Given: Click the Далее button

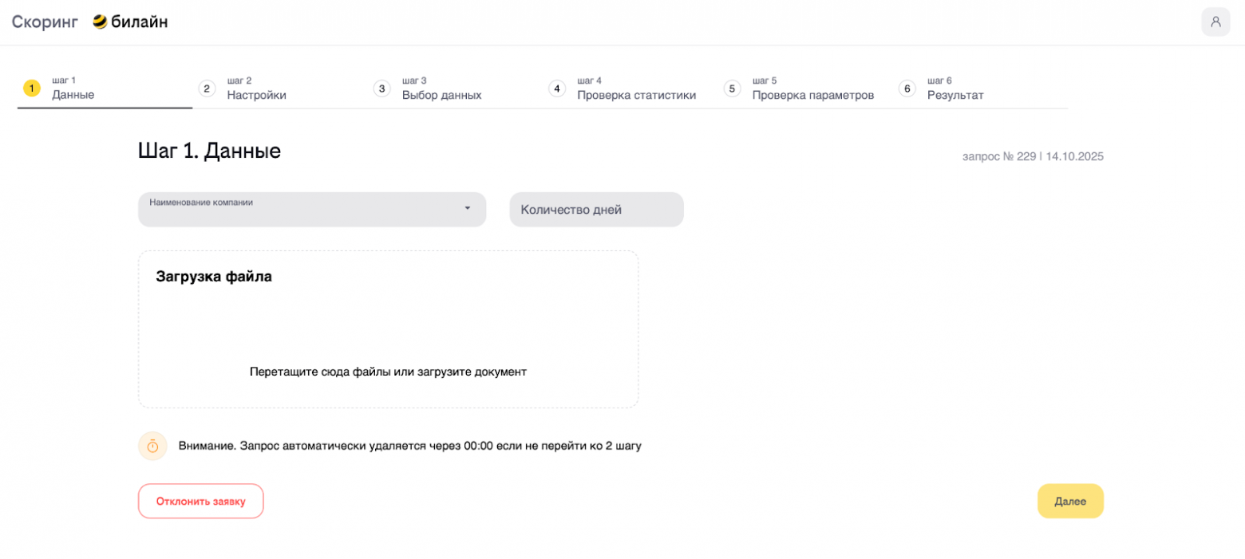Looking at the screenshot, I should 1069,501.
